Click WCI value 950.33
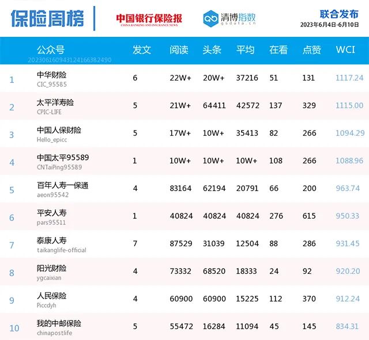Viewport: 369px width, 340px height. 347,216
